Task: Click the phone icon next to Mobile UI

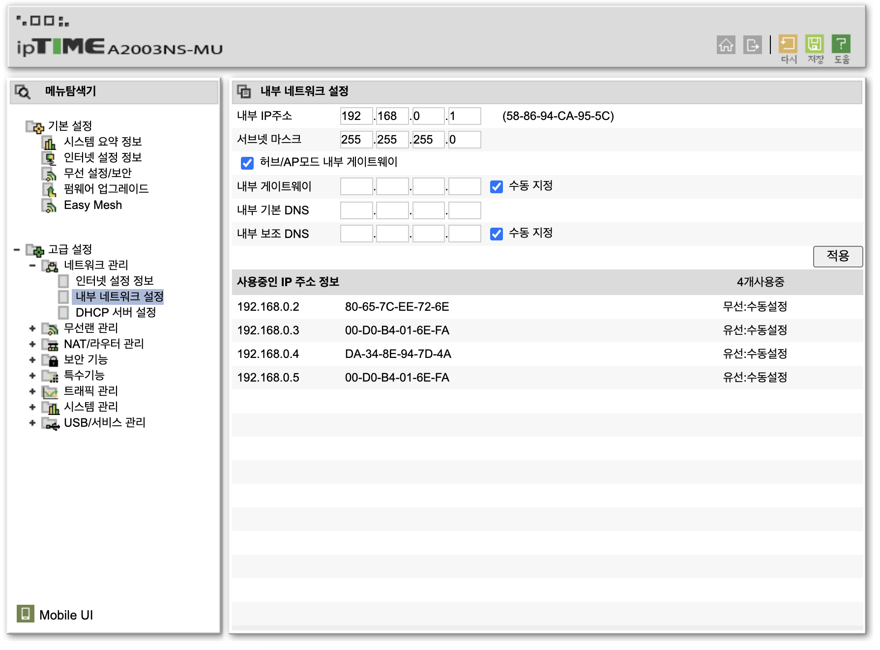Action: pos(26,614)
